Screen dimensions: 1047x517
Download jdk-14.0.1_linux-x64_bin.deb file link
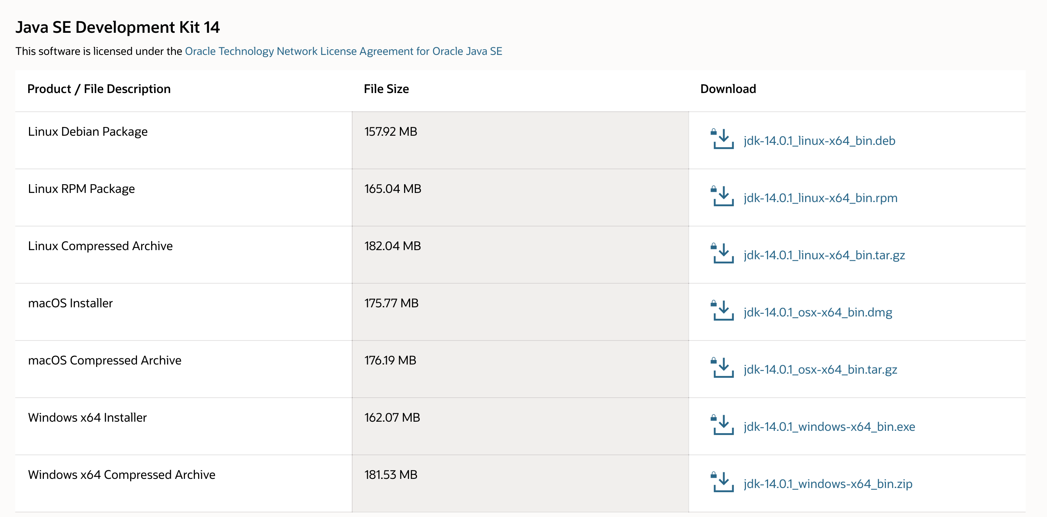pyautogui.click(x=819, y=141)
